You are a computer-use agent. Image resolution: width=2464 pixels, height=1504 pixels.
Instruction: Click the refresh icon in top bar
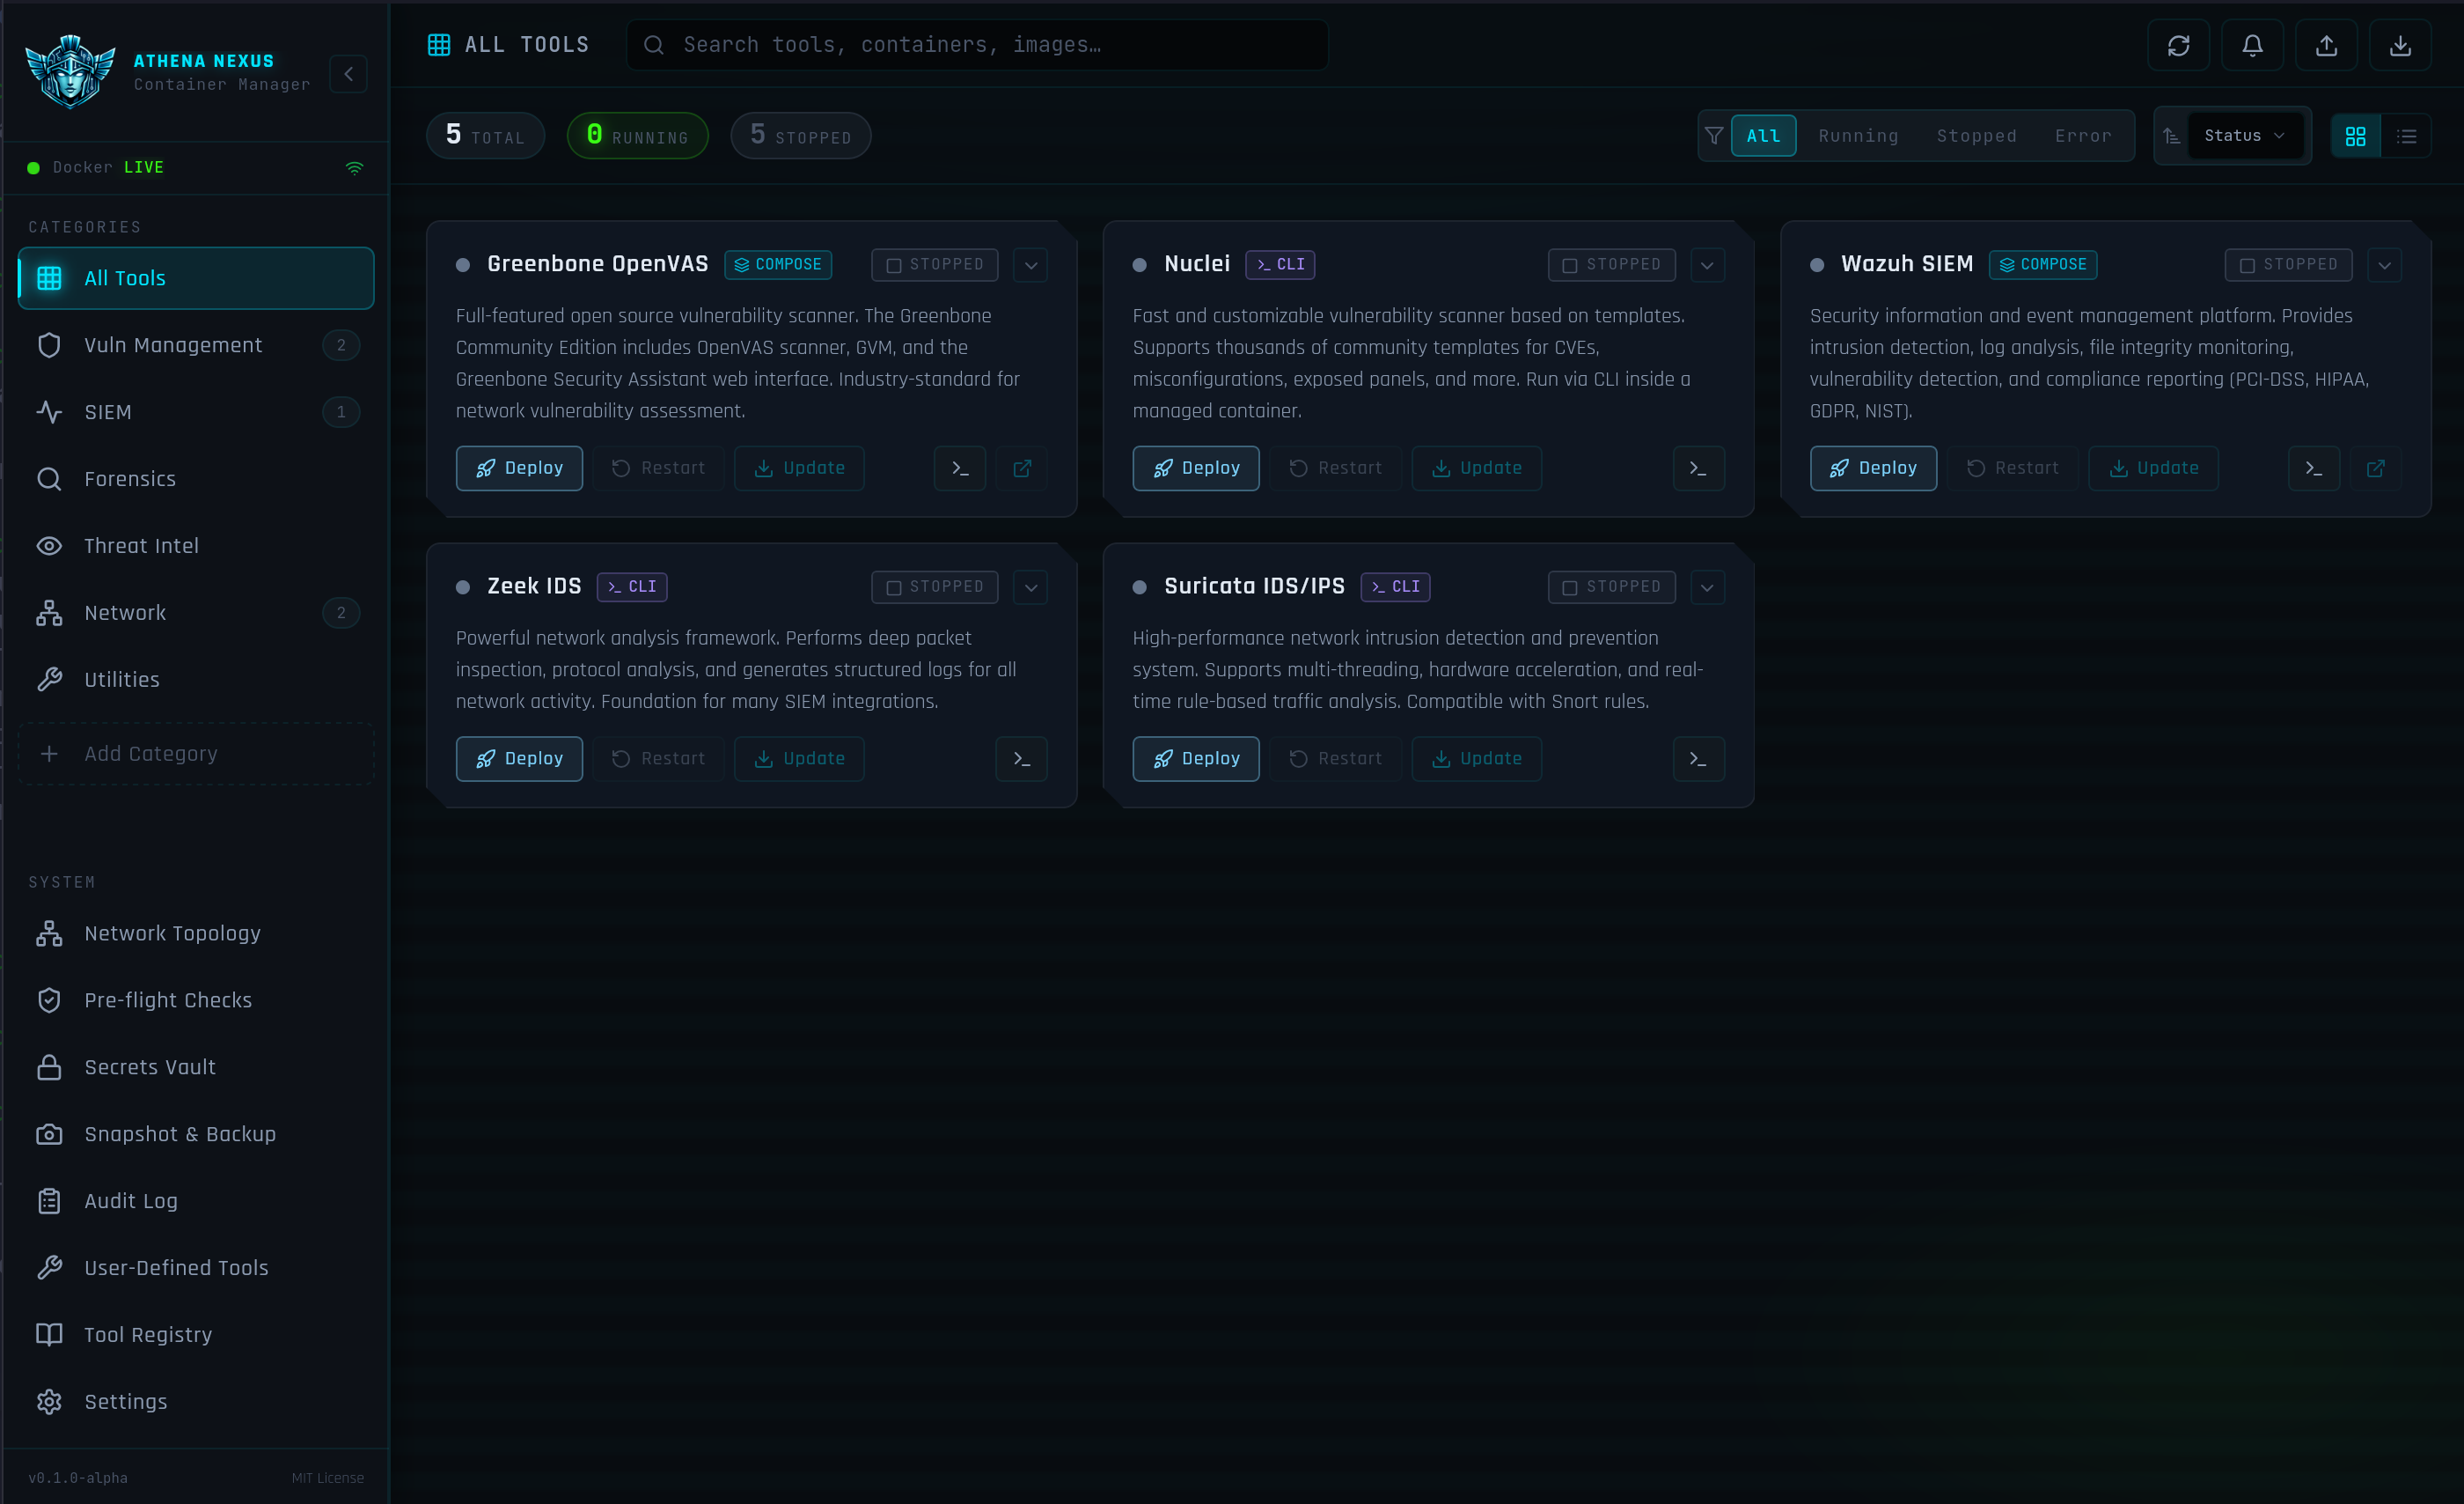click(2178, 45)
